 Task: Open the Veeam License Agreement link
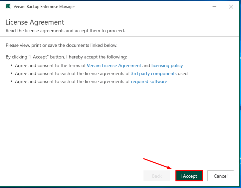tap(114, 66)
